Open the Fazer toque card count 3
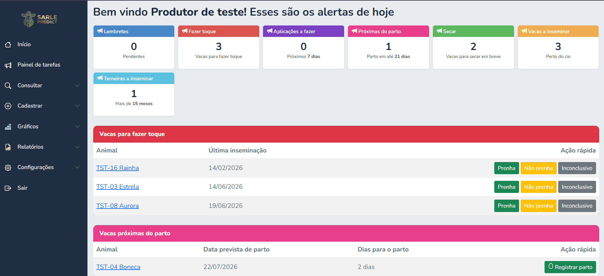The height and width of the screenshot is (276, 604). [219, 47]
